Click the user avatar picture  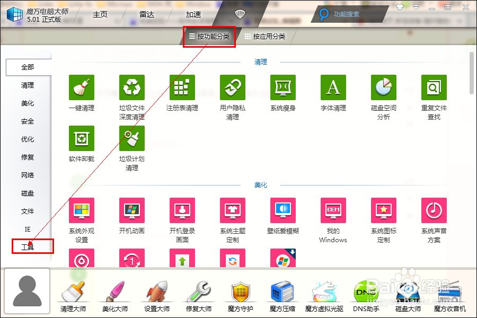tap(27, 291)
